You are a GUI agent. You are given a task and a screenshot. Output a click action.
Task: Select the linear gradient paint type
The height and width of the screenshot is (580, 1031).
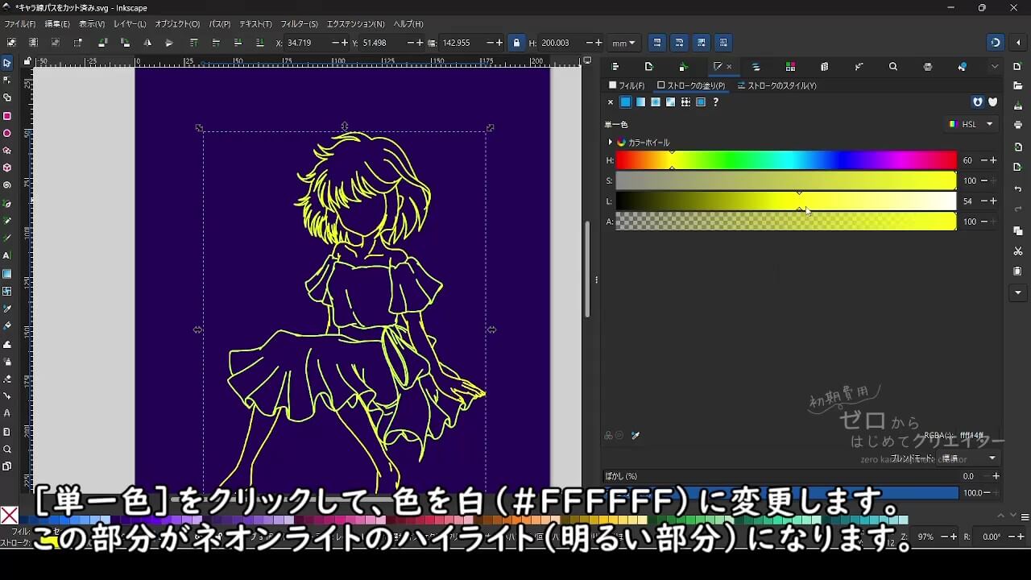tap(640, 102)
